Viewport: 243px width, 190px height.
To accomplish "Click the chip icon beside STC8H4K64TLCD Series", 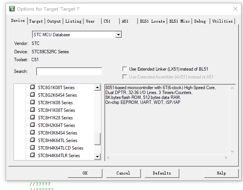I will (x=32, y=148).
